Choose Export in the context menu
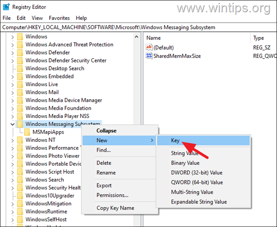 (x=119, y=186)
